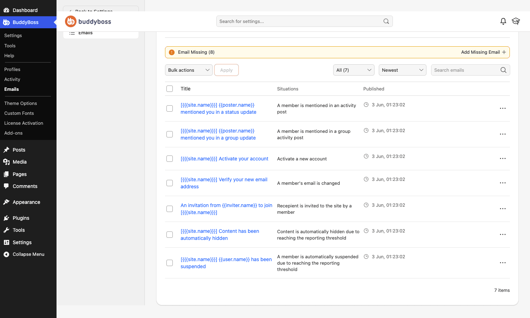Open the notifications bell icon
Image resolution: width=530 pixels, height=318 pixels.
pos(503,21)
